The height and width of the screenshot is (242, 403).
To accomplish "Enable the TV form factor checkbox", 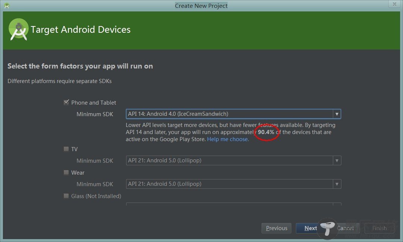I will 66,149.
